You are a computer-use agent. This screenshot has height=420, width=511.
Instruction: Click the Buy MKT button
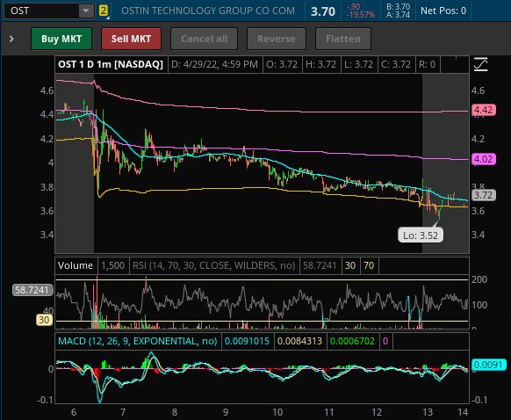click(61, 39)
